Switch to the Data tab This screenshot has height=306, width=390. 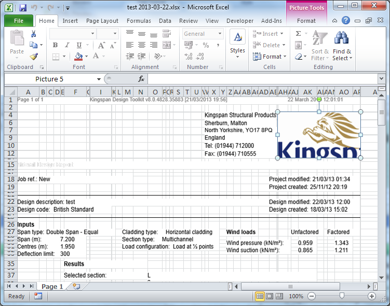click(165, 21)
